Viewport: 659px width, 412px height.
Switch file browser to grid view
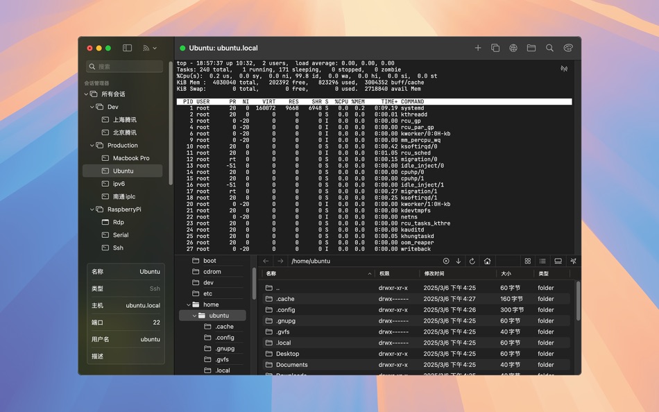coord(527,261)
